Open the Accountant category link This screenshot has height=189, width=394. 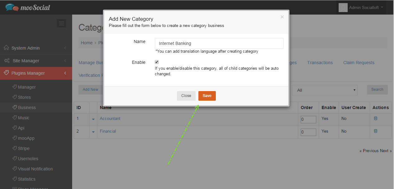coord(110,118)
